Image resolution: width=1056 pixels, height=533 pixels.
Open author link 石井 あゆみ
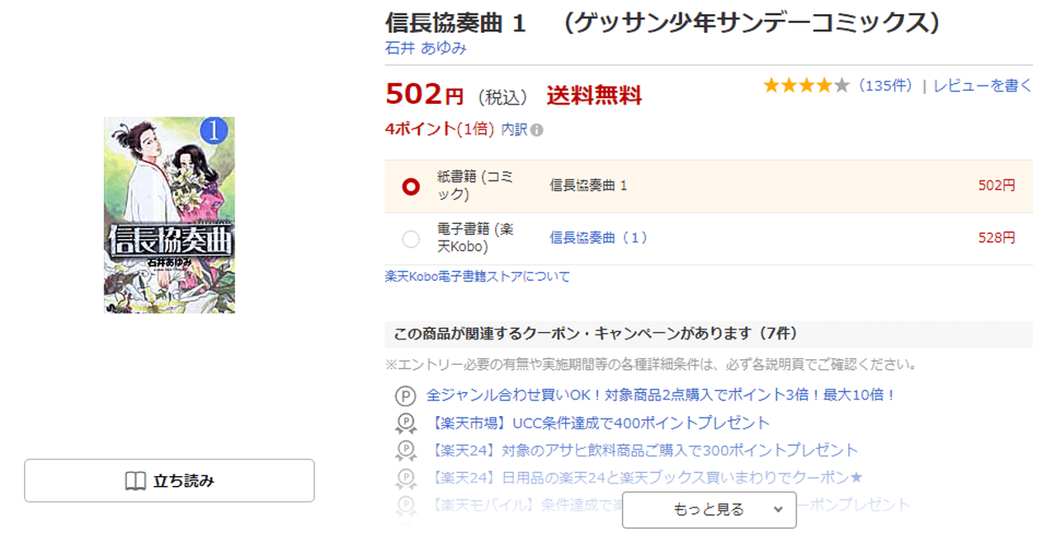pyautogui.click(x=426, y=48)
